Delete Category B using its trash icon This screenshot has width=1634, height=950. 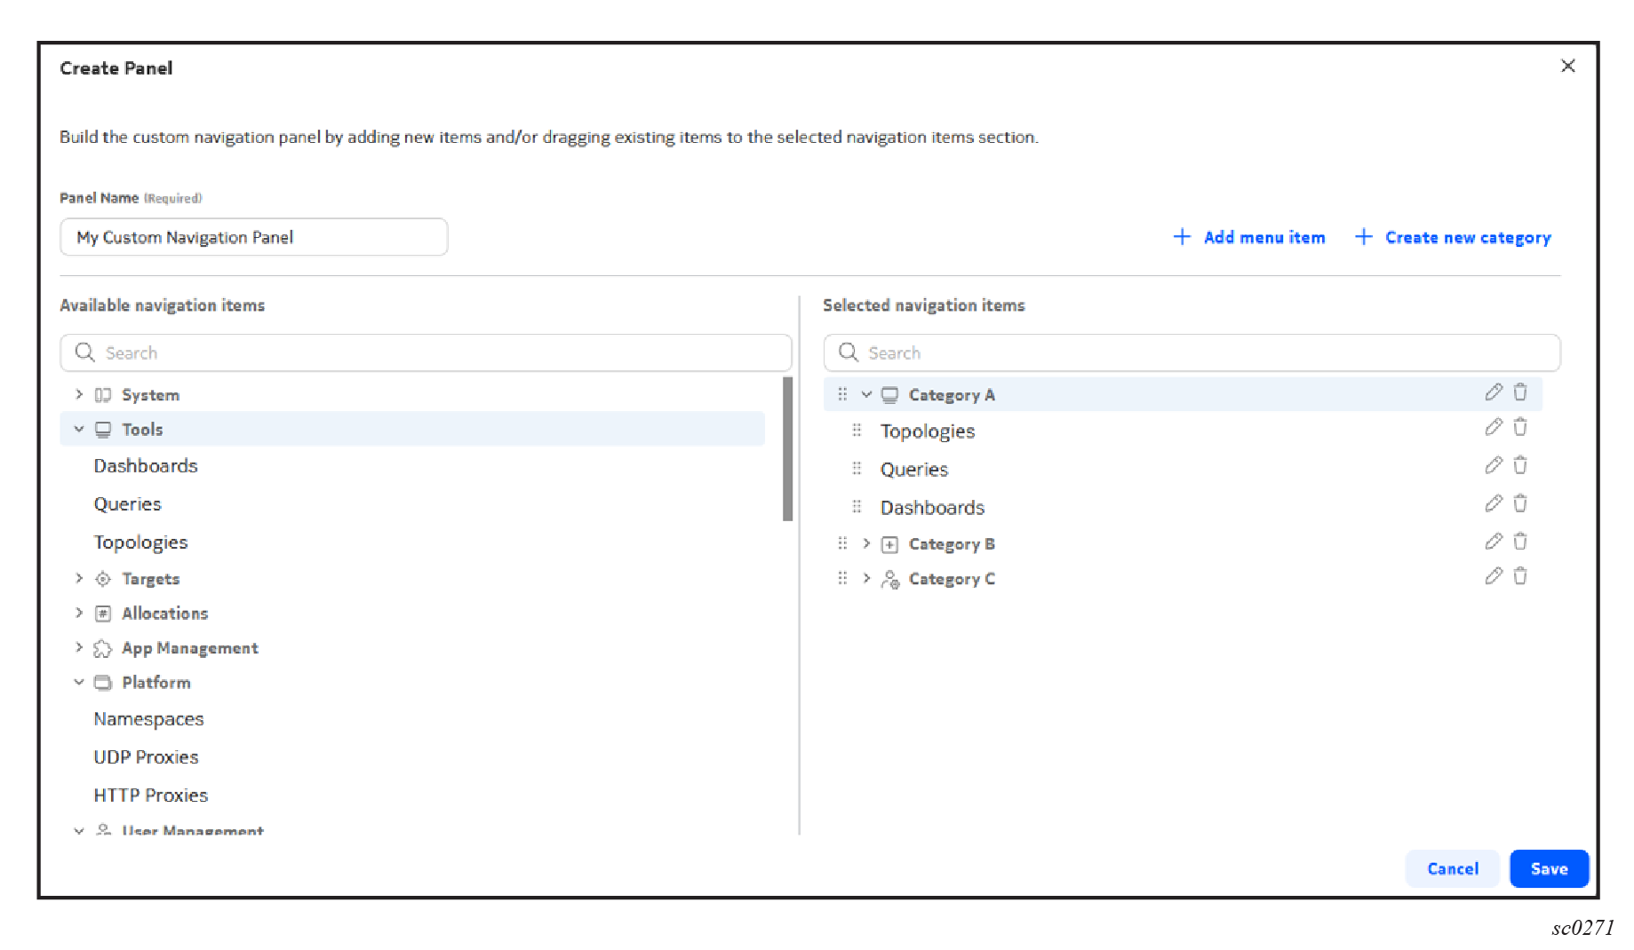point(1520,542)
